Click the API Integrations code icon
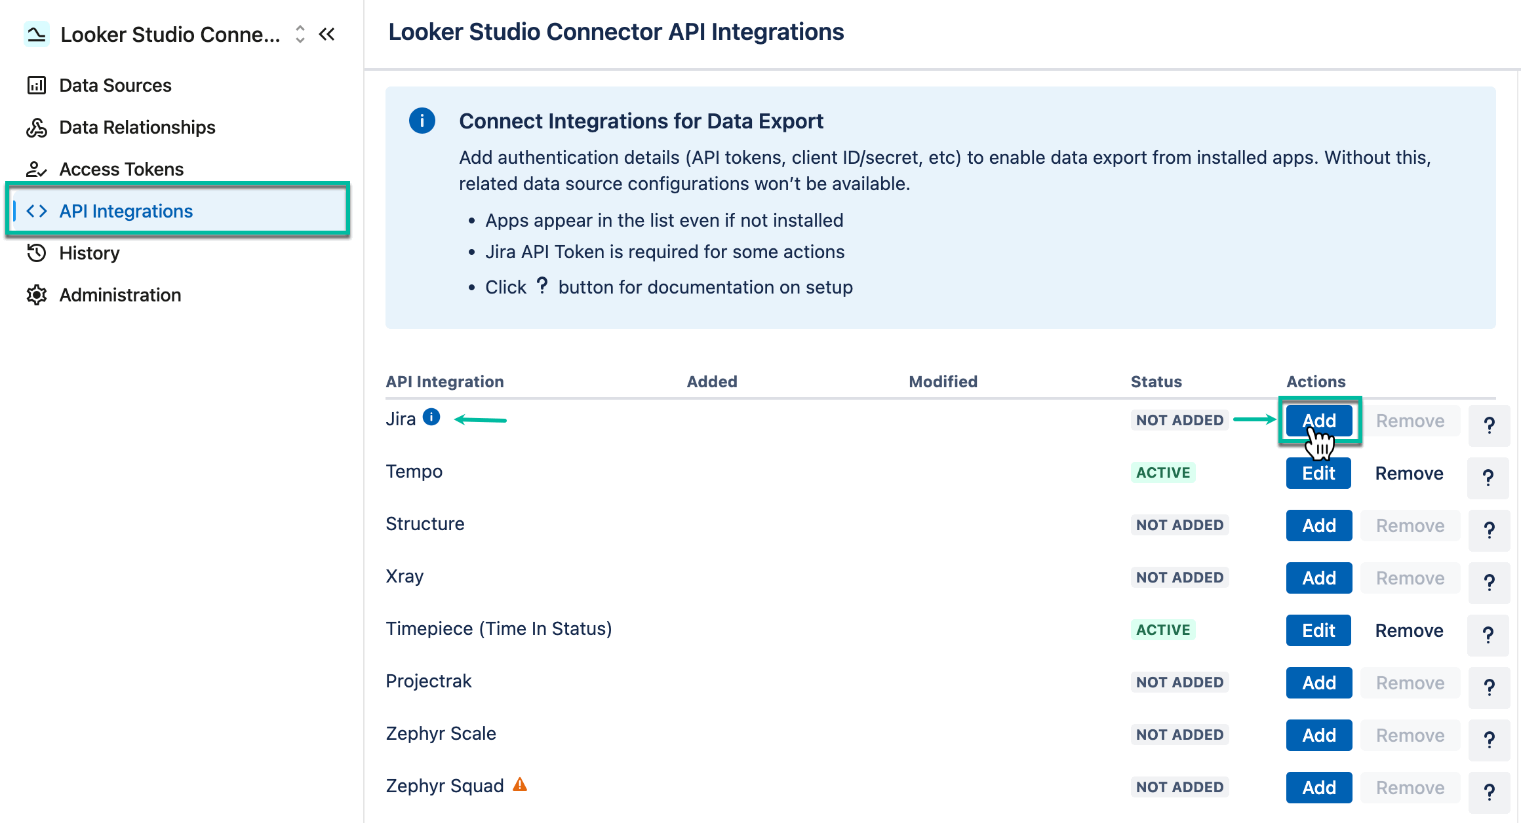Image resolution: width=1521 pixels, height=823 pixels. (x=37, y=210)
